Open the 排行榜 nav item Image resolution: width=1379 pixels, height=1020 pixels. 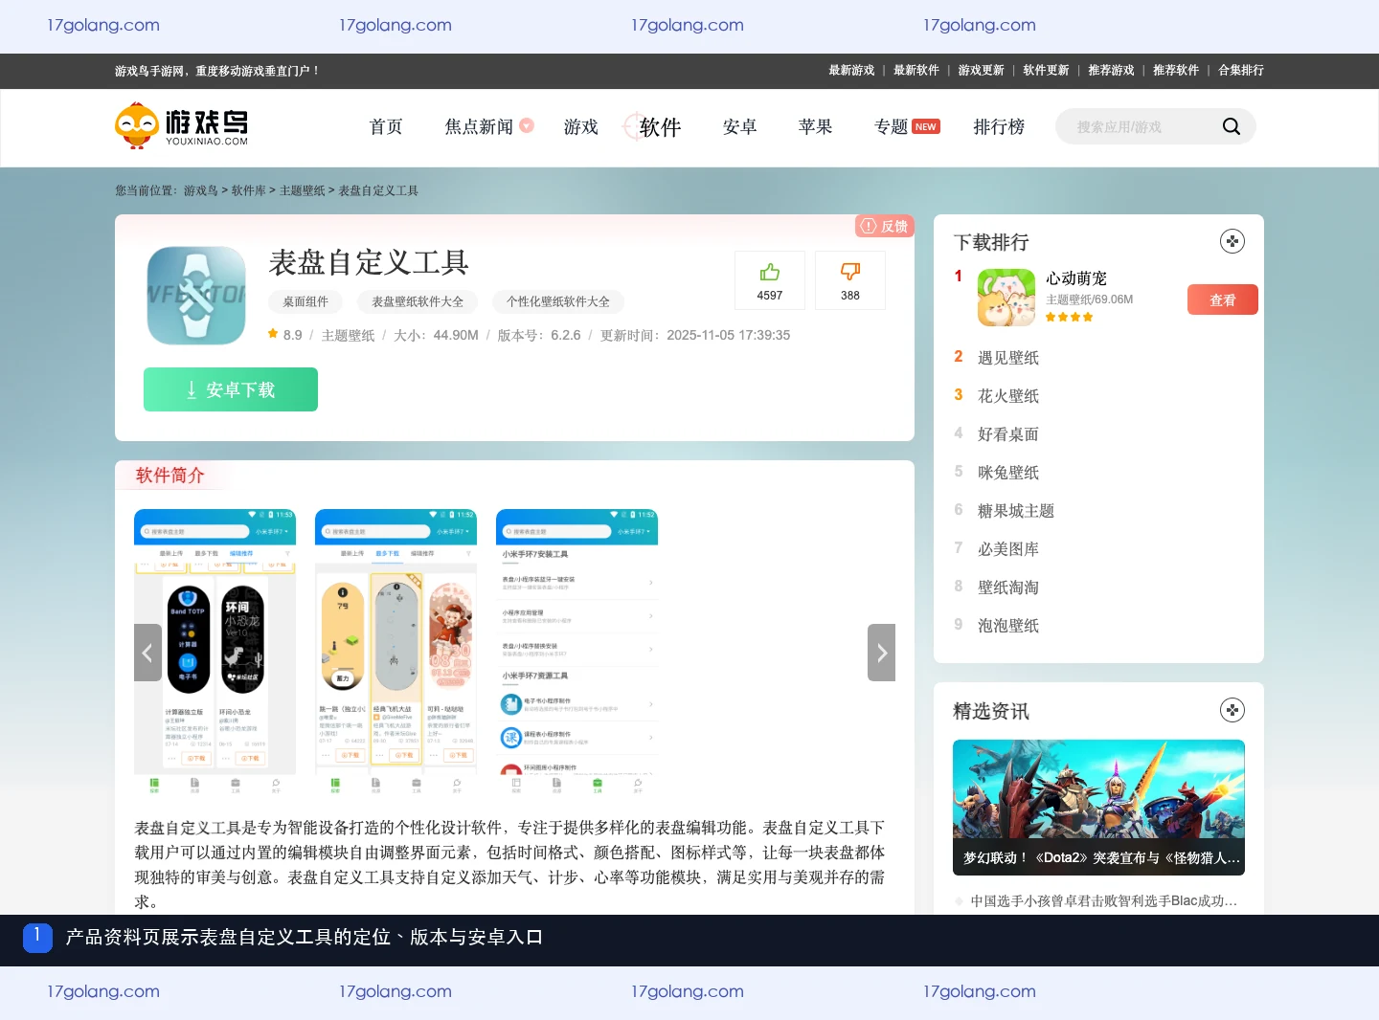point(999,126)
